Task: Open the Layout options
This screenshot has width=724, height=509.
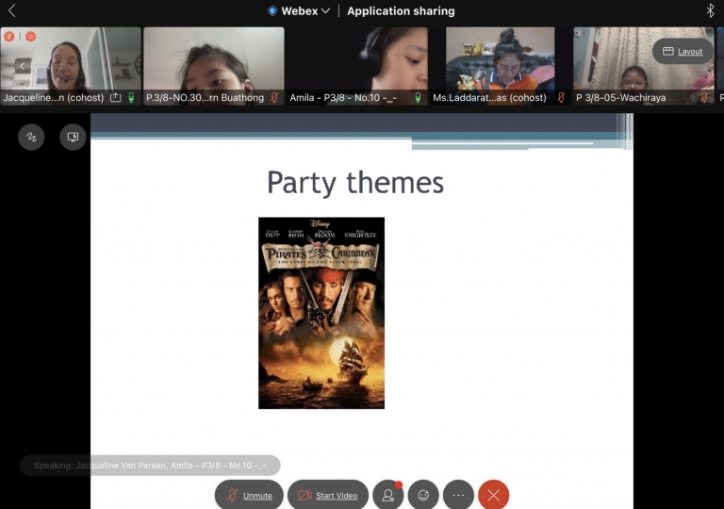Action: pyautogui.click(x=683, y=51)
